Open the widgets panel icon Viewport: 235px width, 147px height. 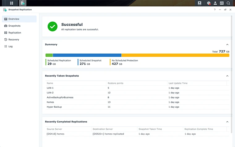pyautogui.click(x=222, y=3)
